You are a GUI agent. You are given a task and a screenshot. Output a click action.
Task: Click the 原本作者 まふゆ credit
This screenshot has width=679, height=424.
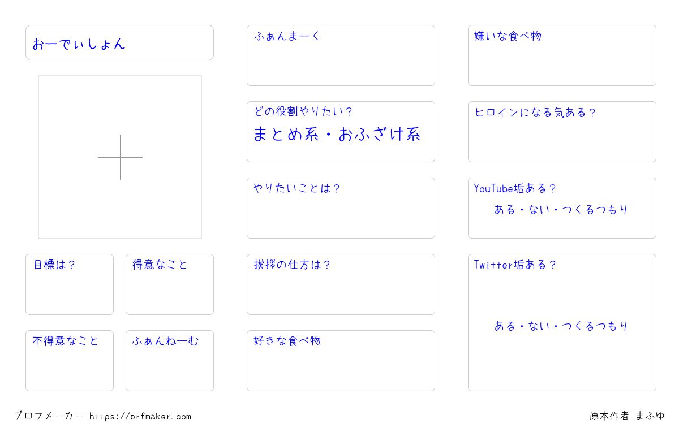(x=627, y=416)
